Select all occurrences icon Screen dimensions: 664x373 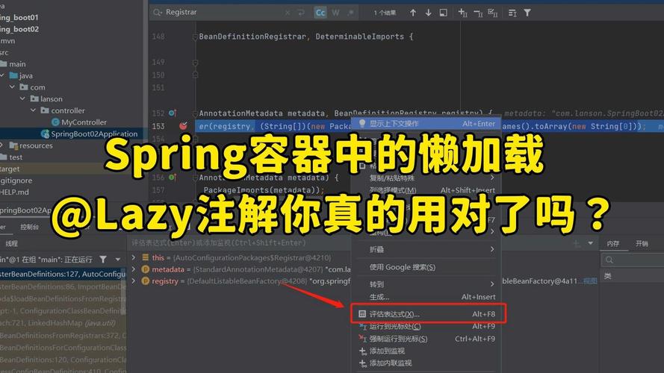click(x=492, y=13)
